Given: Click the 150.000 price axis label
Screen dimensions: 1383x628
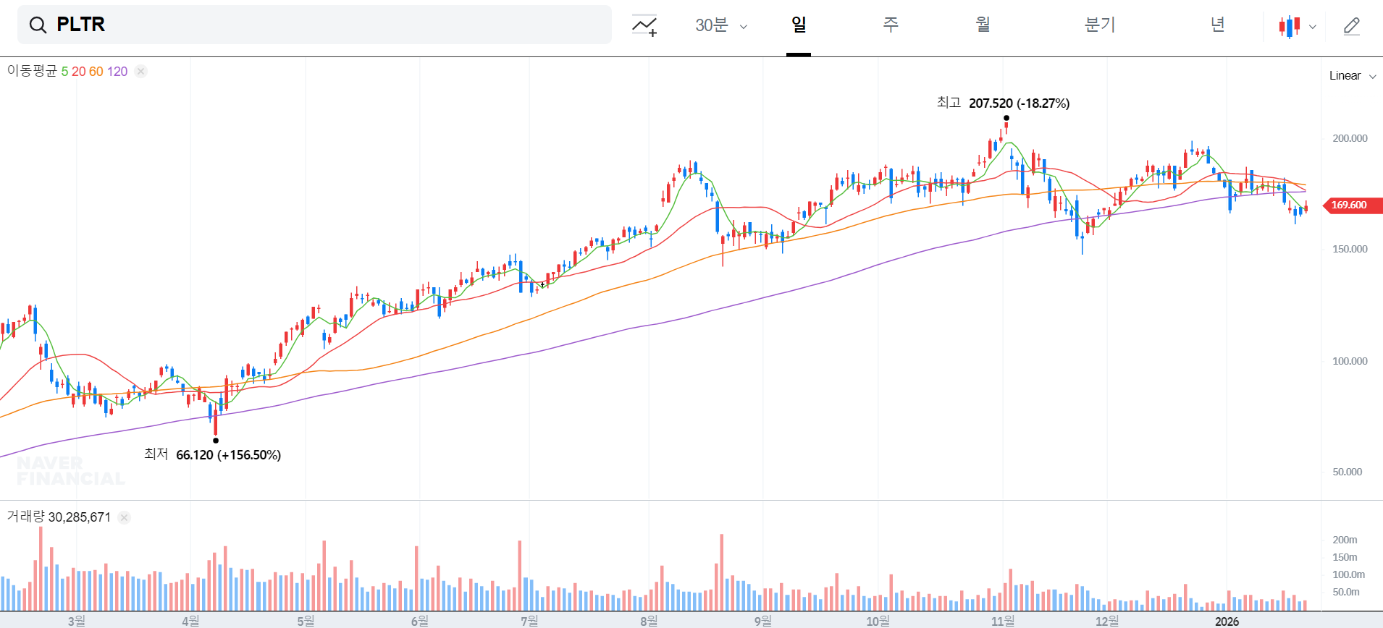Looking at the screenshot, I should [1350, 249].
